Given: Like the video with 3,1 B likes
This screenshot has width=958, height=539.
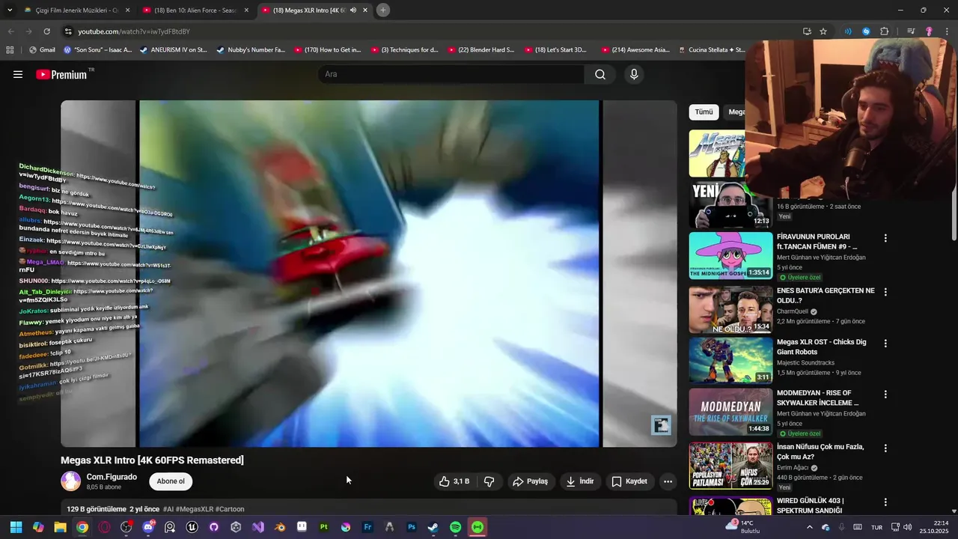Looking at the screenshot, I should (455, 481).
